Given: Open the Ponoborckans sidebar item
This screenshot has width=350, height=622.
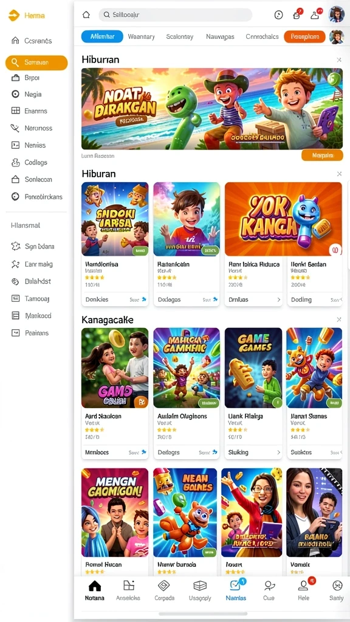Looking at the screenshot, I should click(x=37, y=196).
